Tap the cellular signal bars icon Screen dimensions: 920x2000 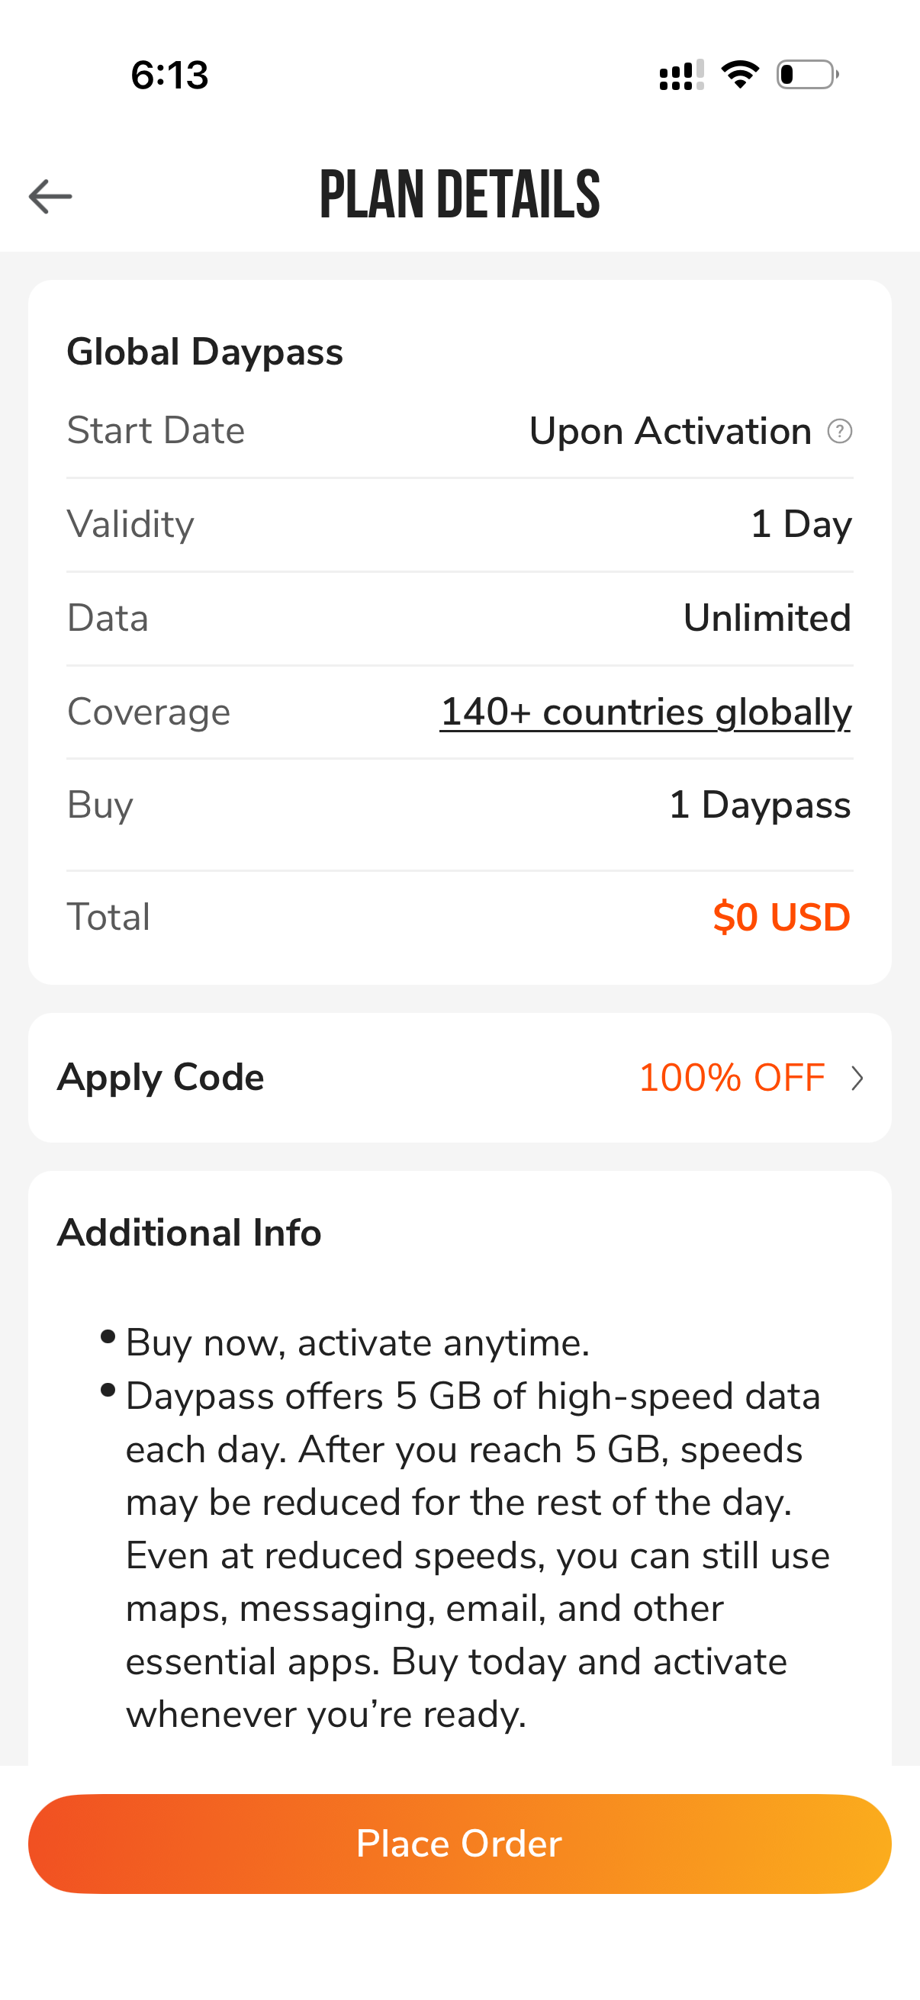coord(682,75)
